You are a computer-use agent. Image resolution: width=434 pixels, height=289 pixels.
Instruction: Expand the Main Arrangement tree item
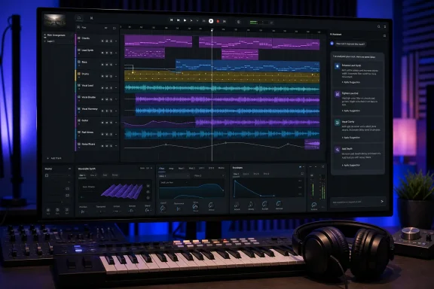click(45, 35)
